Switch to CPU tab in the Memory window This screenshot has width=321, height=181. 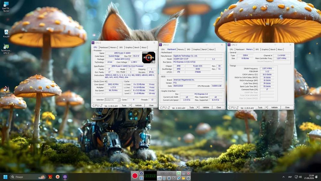click(x=231, y=50)
